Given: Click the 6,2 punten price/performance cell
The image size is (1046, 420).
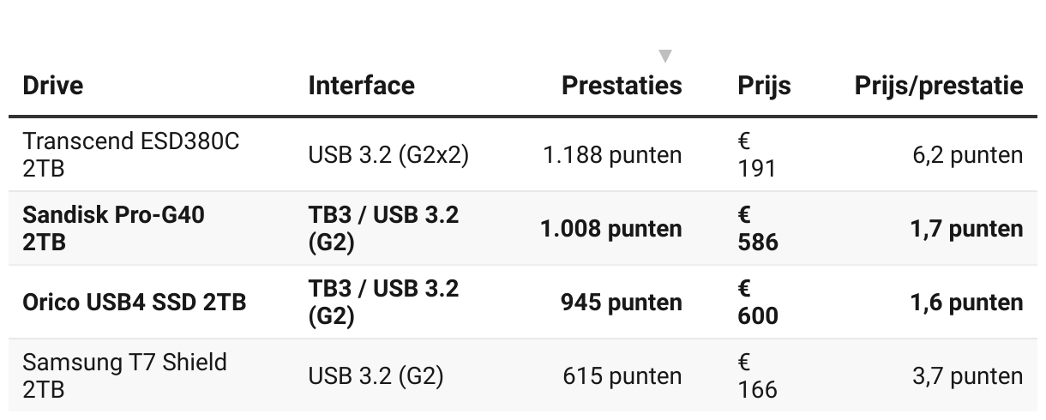Looking at the screenshot, I should [967, 155].
